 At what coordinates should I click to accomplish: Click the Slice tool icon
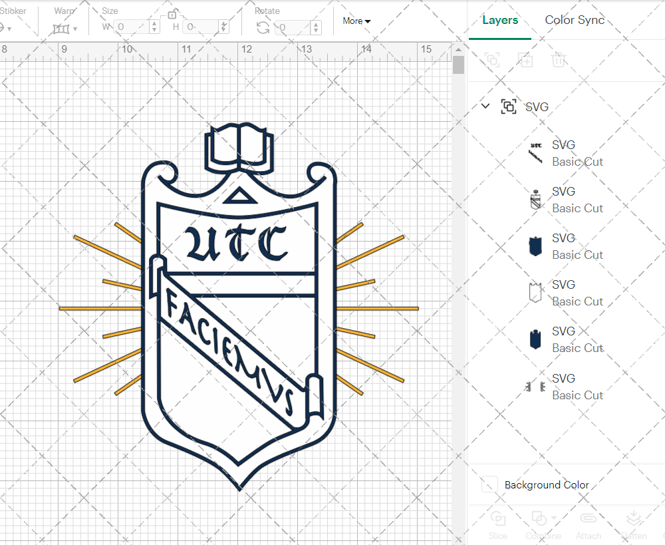pos(497,518)
